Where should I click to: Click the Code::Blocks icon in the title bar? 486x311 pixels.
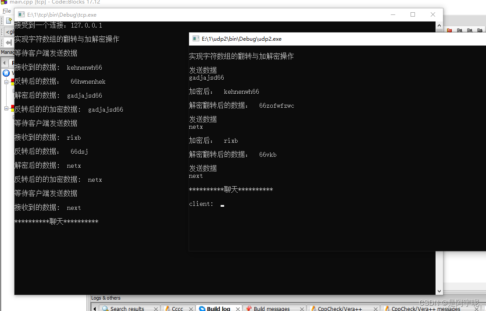point(4,2)
